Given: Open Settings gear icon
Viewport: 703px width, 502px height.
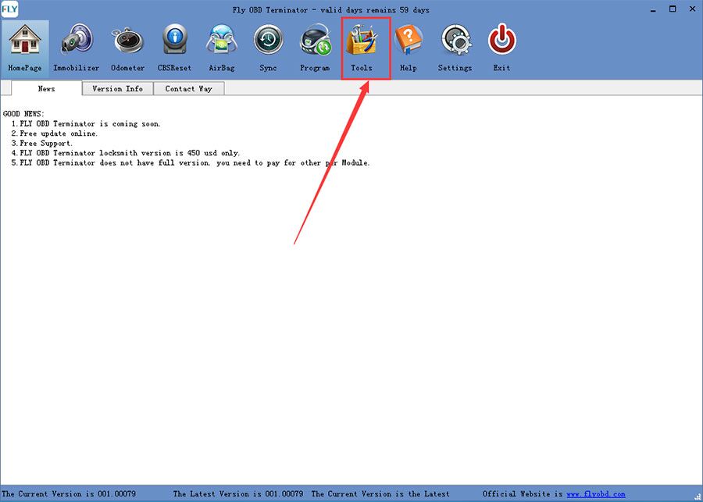Looking at the screenshot, I should tap(455, 44).
